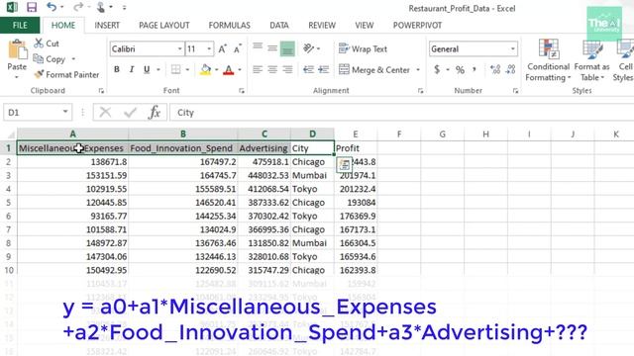Apply comma style
634x356 pixels.
point(475,69)
